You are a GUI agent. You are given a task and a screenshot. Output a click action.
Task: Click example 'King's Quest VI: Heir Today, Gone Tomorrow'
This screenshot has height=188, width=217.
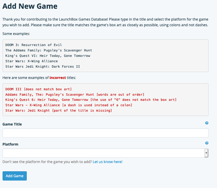48,56
